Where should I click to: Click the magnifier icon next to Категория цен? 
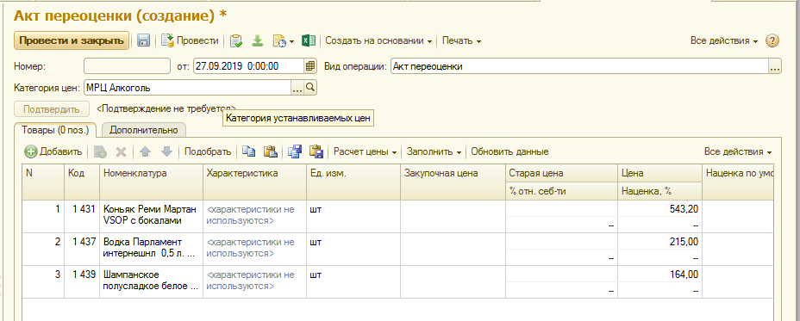pos(310,88)
